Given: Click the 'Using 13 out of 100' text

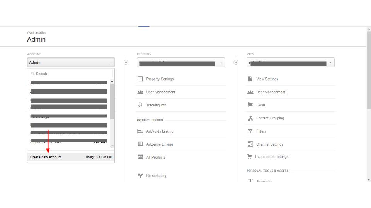Looking at the screenshot, I should point(99,157).
